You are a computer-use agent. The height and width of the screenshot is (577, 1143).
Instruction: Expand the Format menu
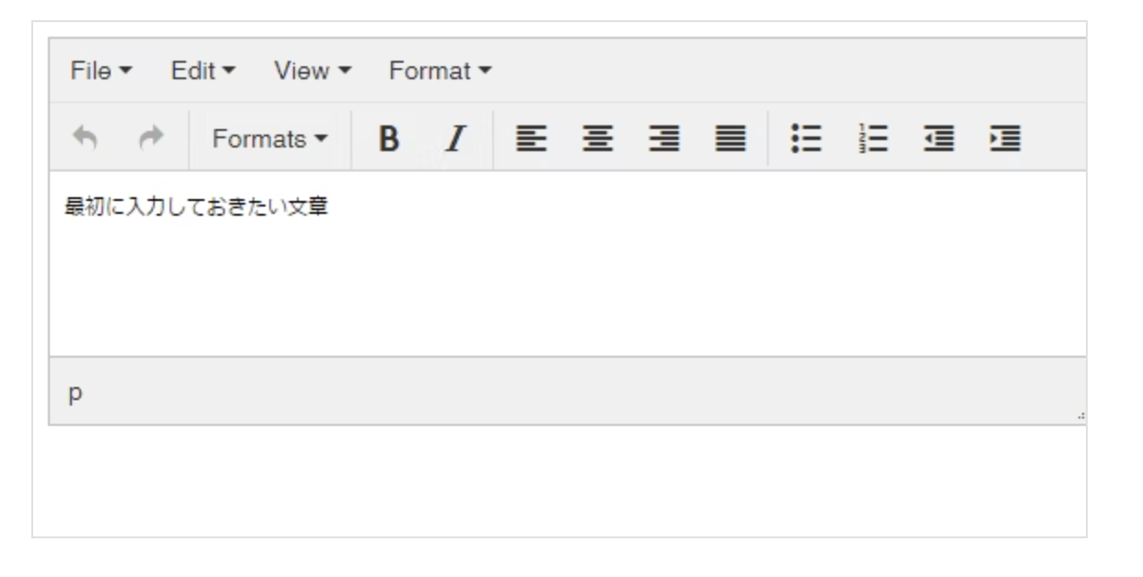[440, 71]
